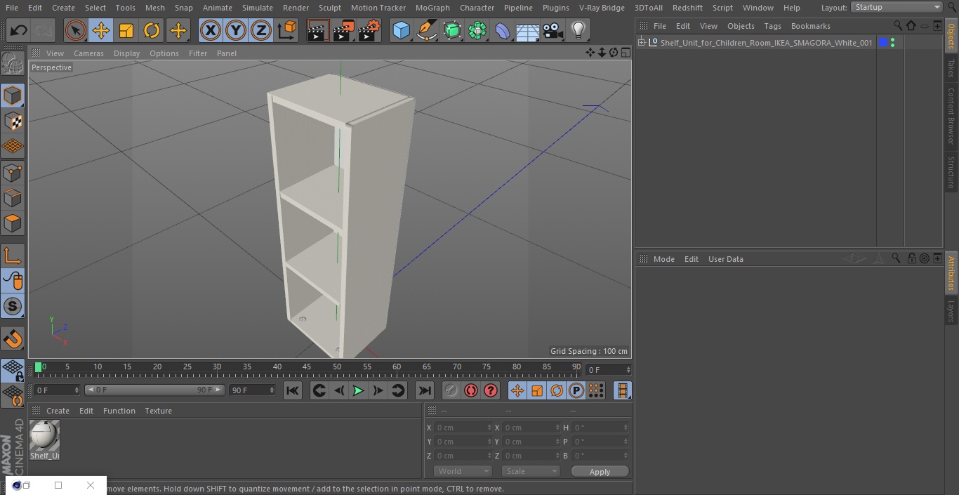959x495 pixels.
Task: Switch to Model mode
Action: 13,95
